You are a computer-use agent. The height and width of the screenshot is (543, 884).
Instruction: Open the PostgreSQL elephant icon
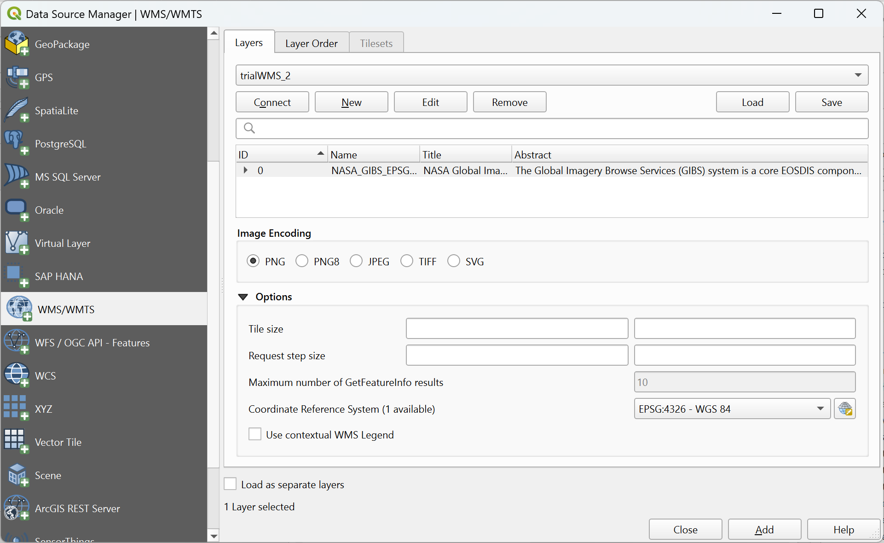click(17, 143)
